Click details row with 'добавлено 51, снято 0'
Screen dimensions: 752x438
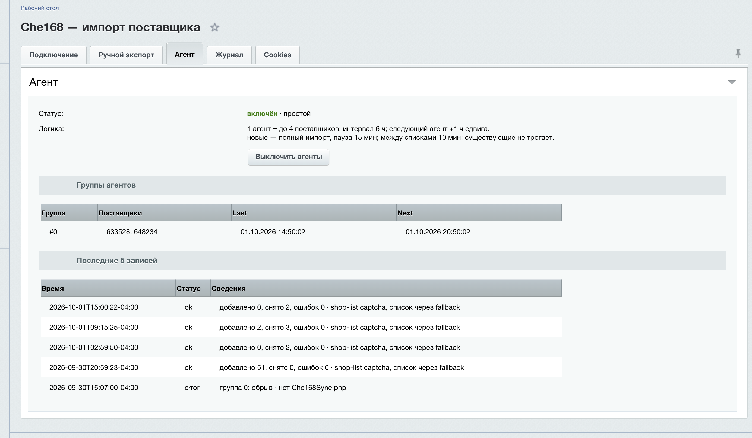point(342,368)
